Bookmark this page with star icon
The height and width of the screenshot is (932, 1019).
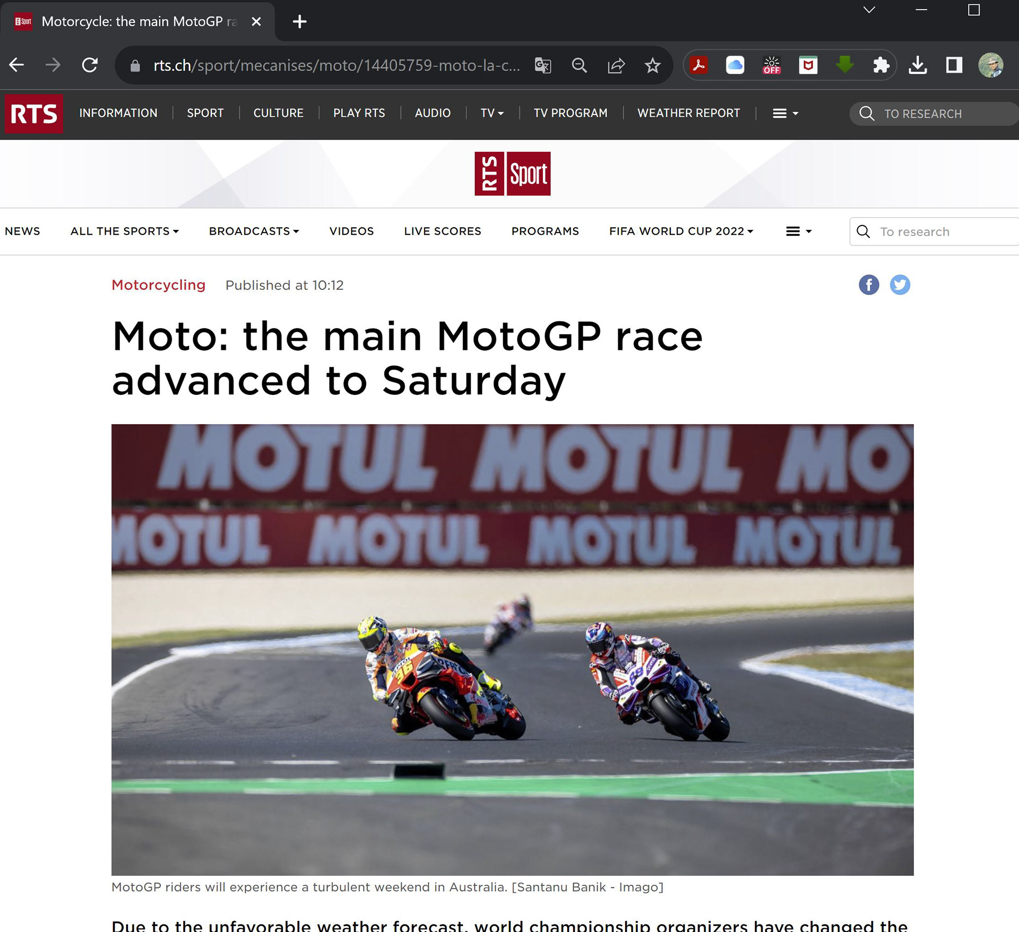(652, 65)
